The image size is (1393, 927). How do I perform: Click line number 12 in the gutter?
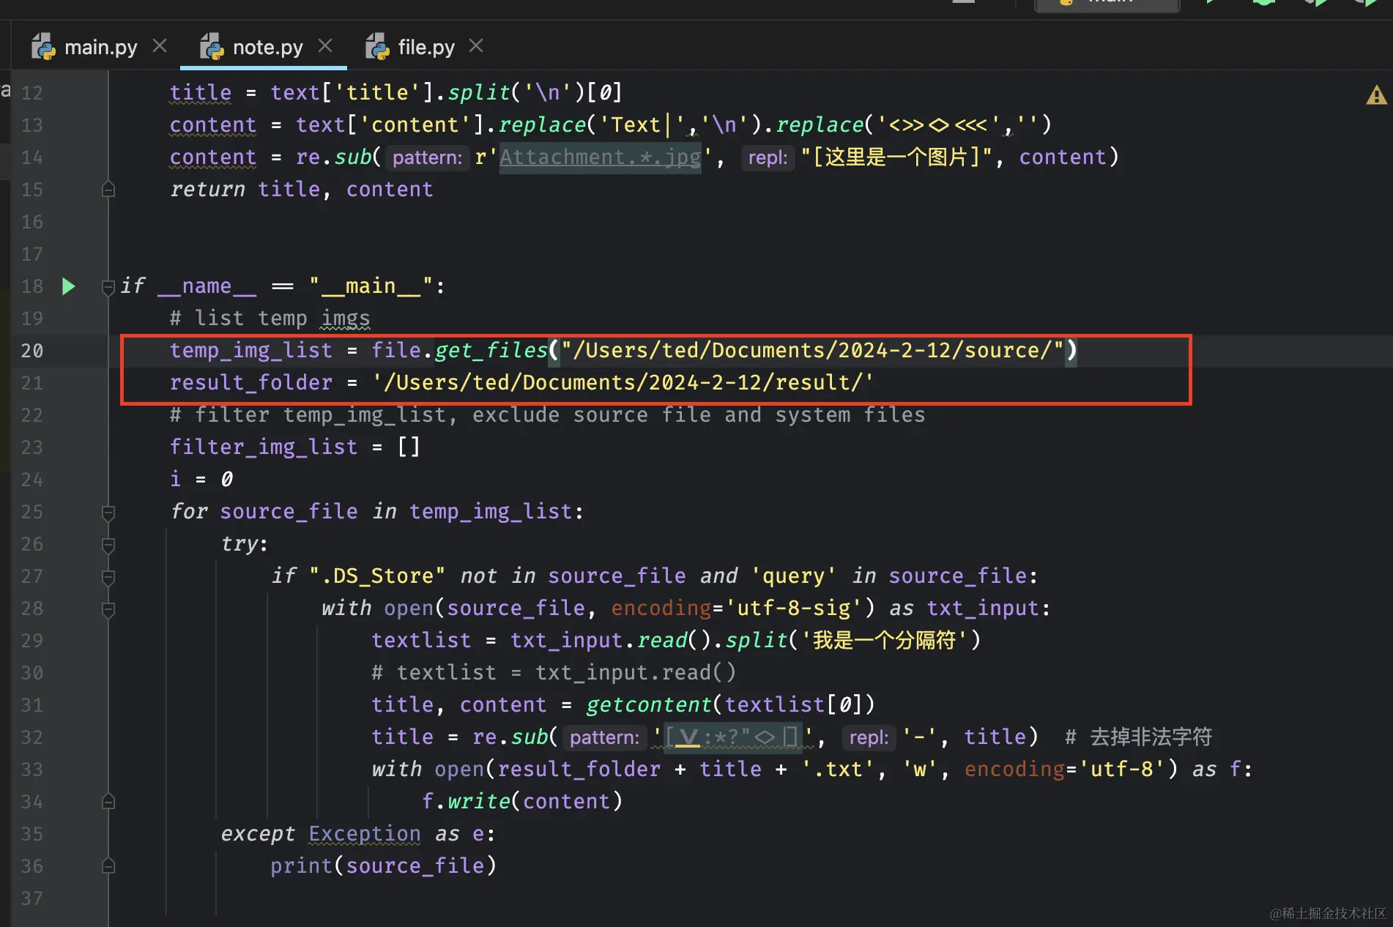click(x=32, y=93)
